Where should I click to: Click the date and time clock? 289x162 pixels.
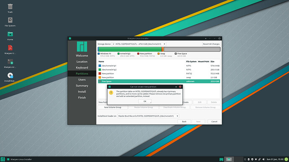coord(275,159)
